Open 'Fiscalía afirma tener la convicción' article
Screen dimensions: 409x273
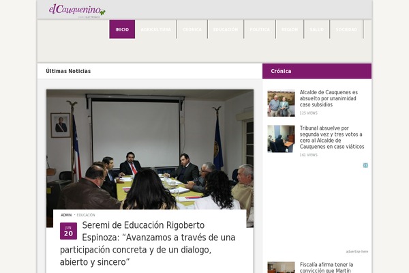(327, 268)
